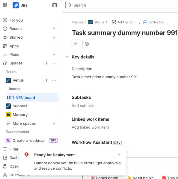Collapse the Key details section
178x179 pixels.
tap(67, 57)
